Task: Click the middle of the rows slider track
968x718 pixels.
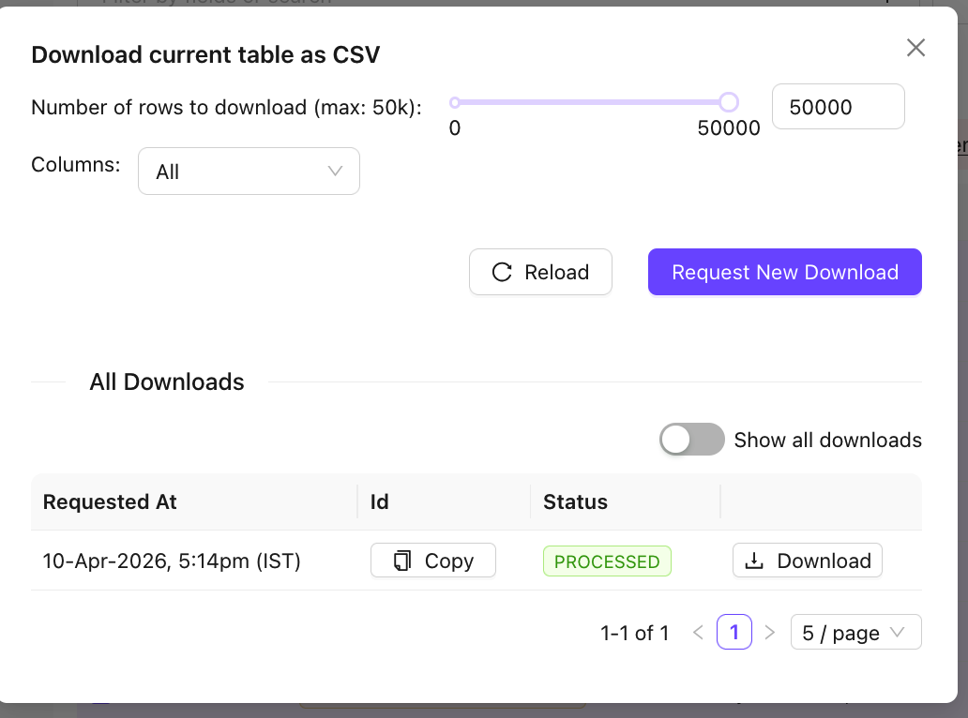Action: [x=591, y=102]
